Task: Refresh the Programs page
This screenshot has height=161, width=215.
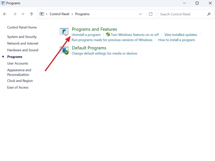Action: 151,14
